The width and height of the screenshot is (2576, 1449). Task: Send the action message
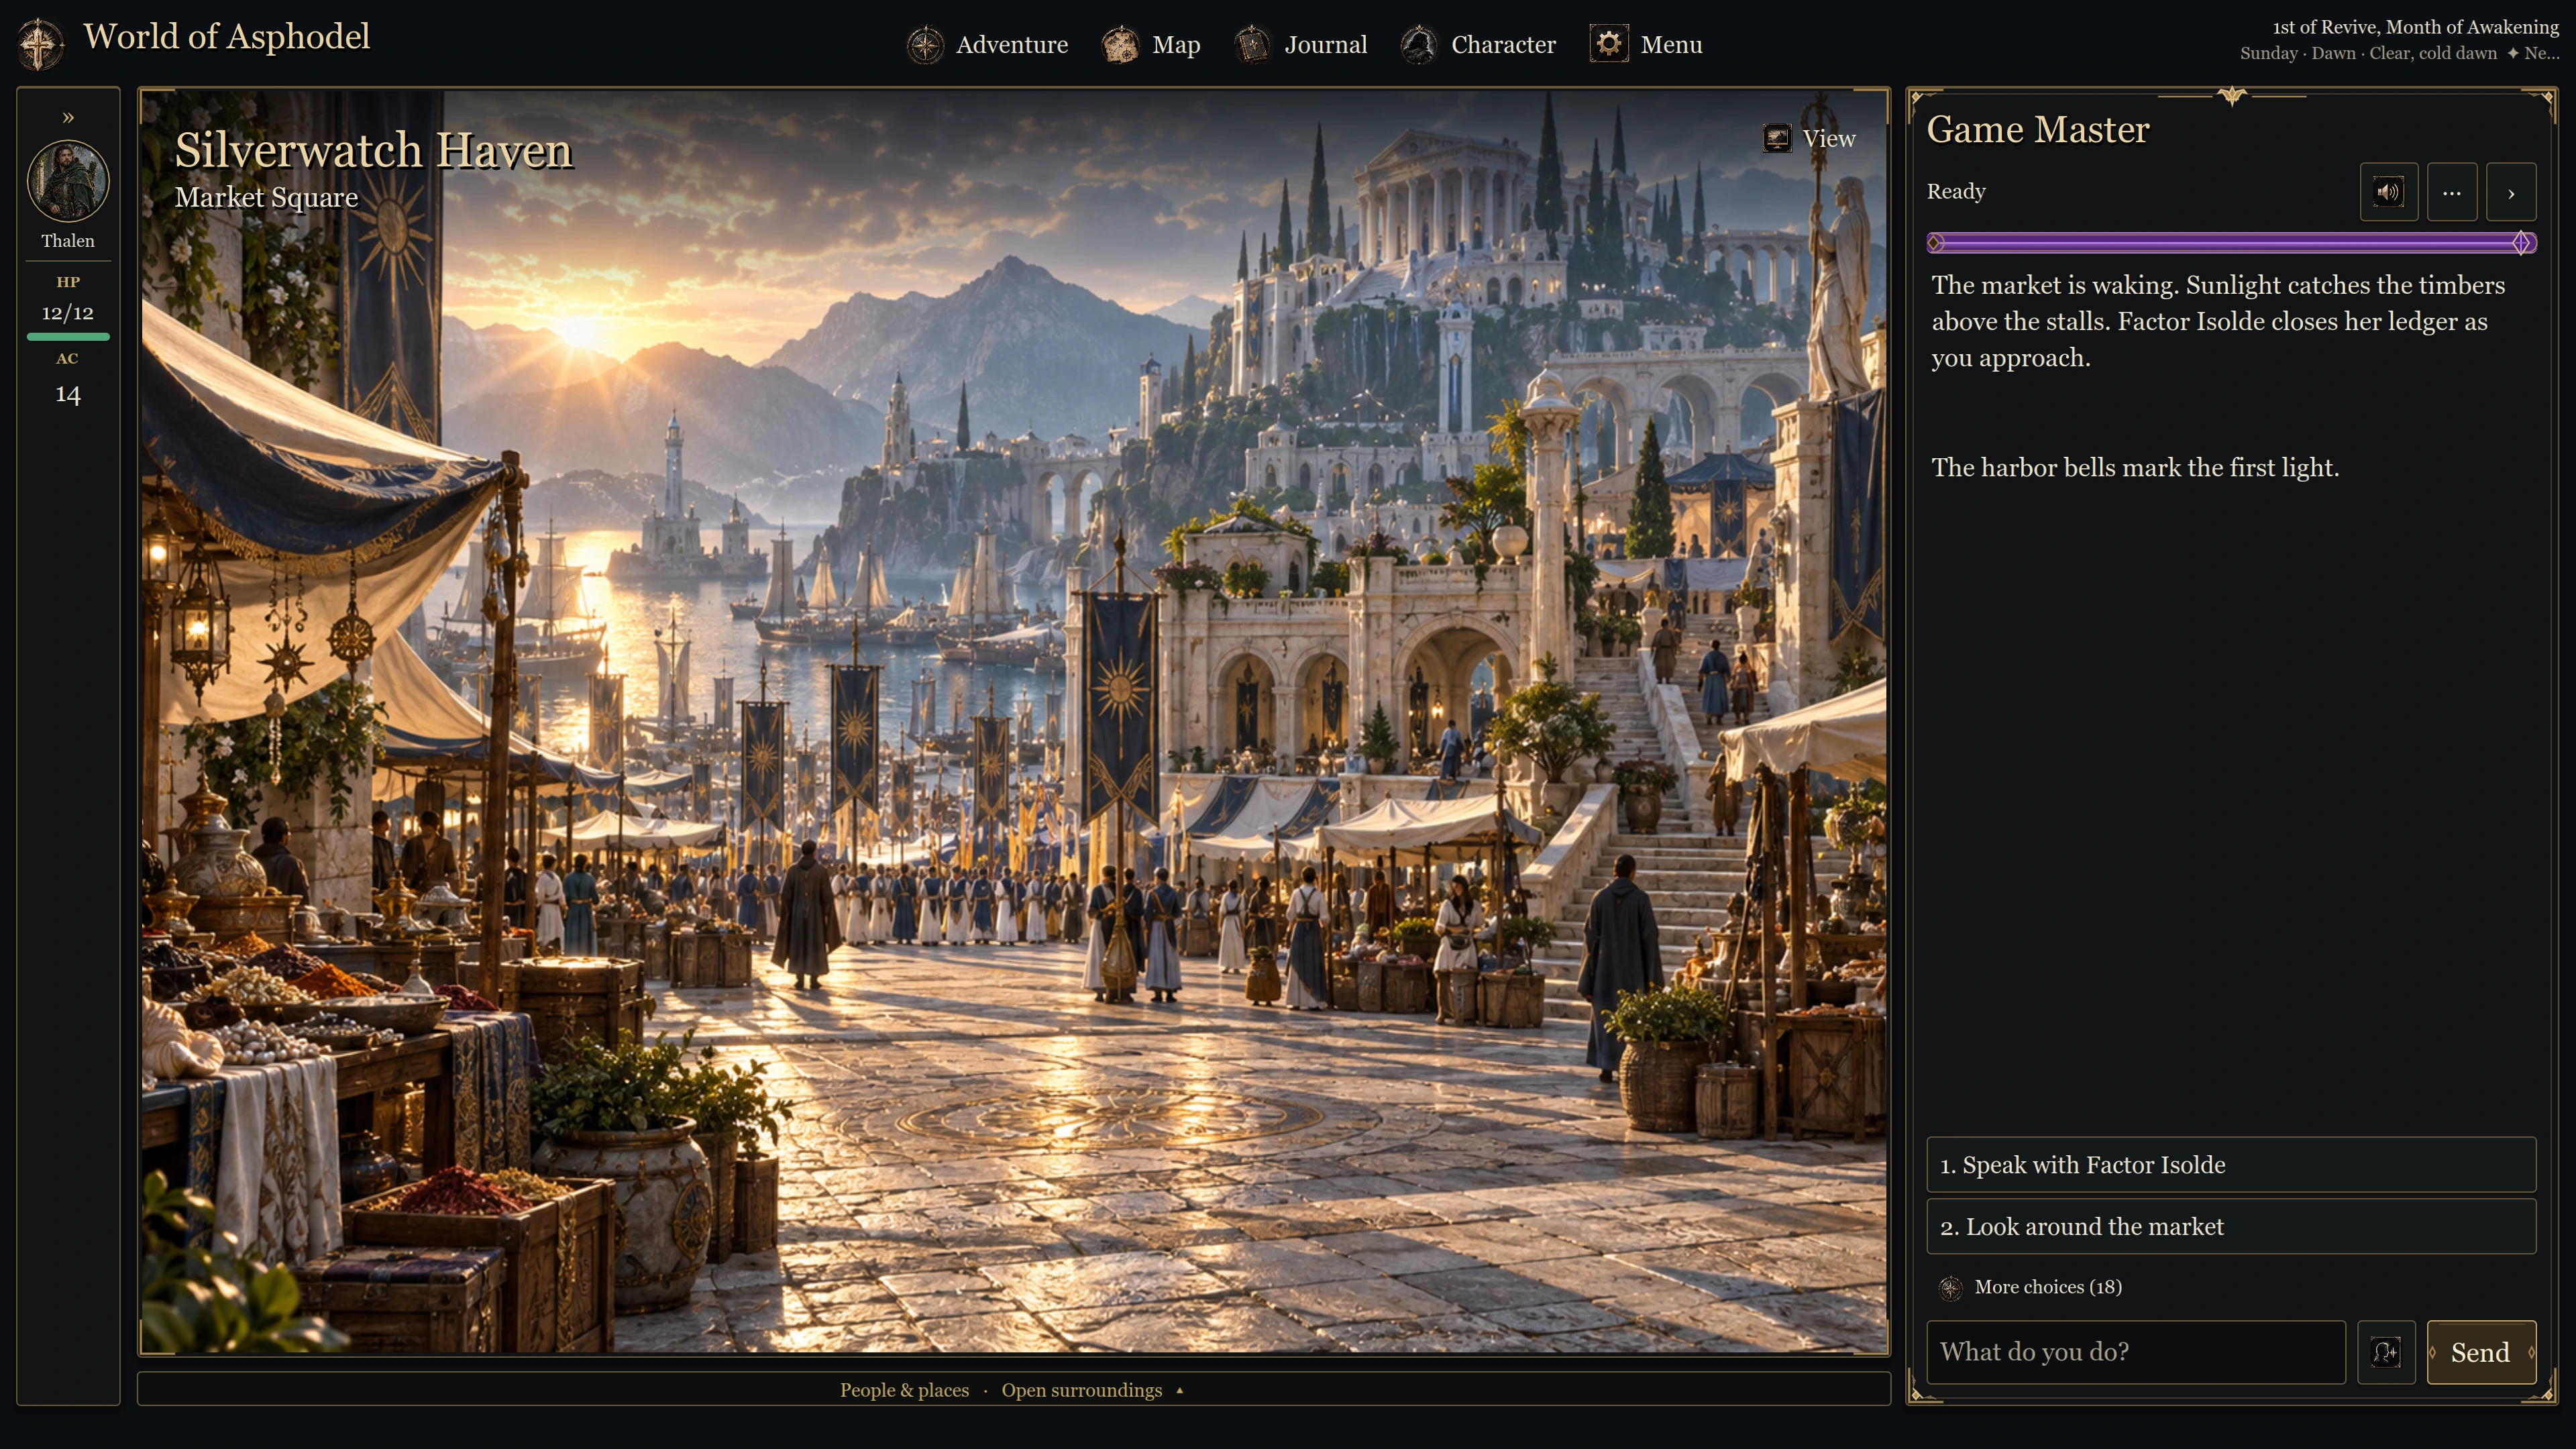click(x=2481, y=1352)
